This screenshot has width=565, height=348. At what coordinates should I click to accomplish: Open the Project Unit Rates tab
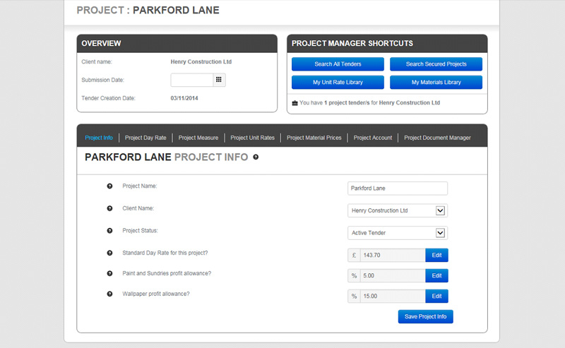tap(252, 138)
